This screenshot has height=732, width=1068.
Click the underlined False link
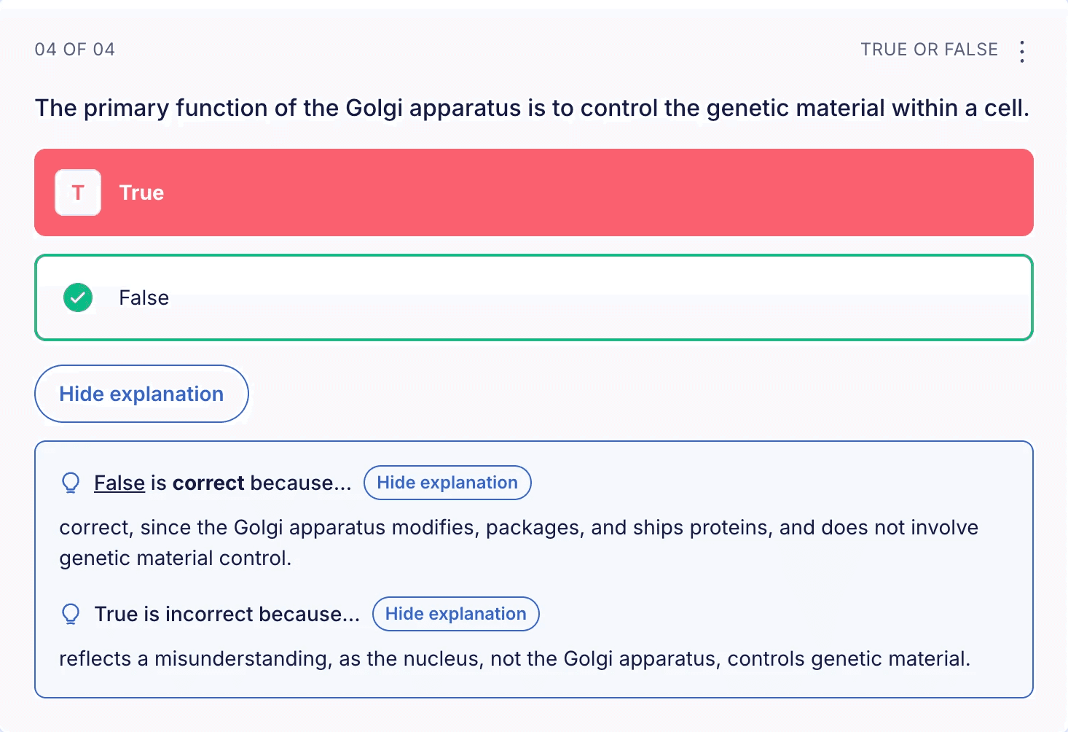[119, 483]
